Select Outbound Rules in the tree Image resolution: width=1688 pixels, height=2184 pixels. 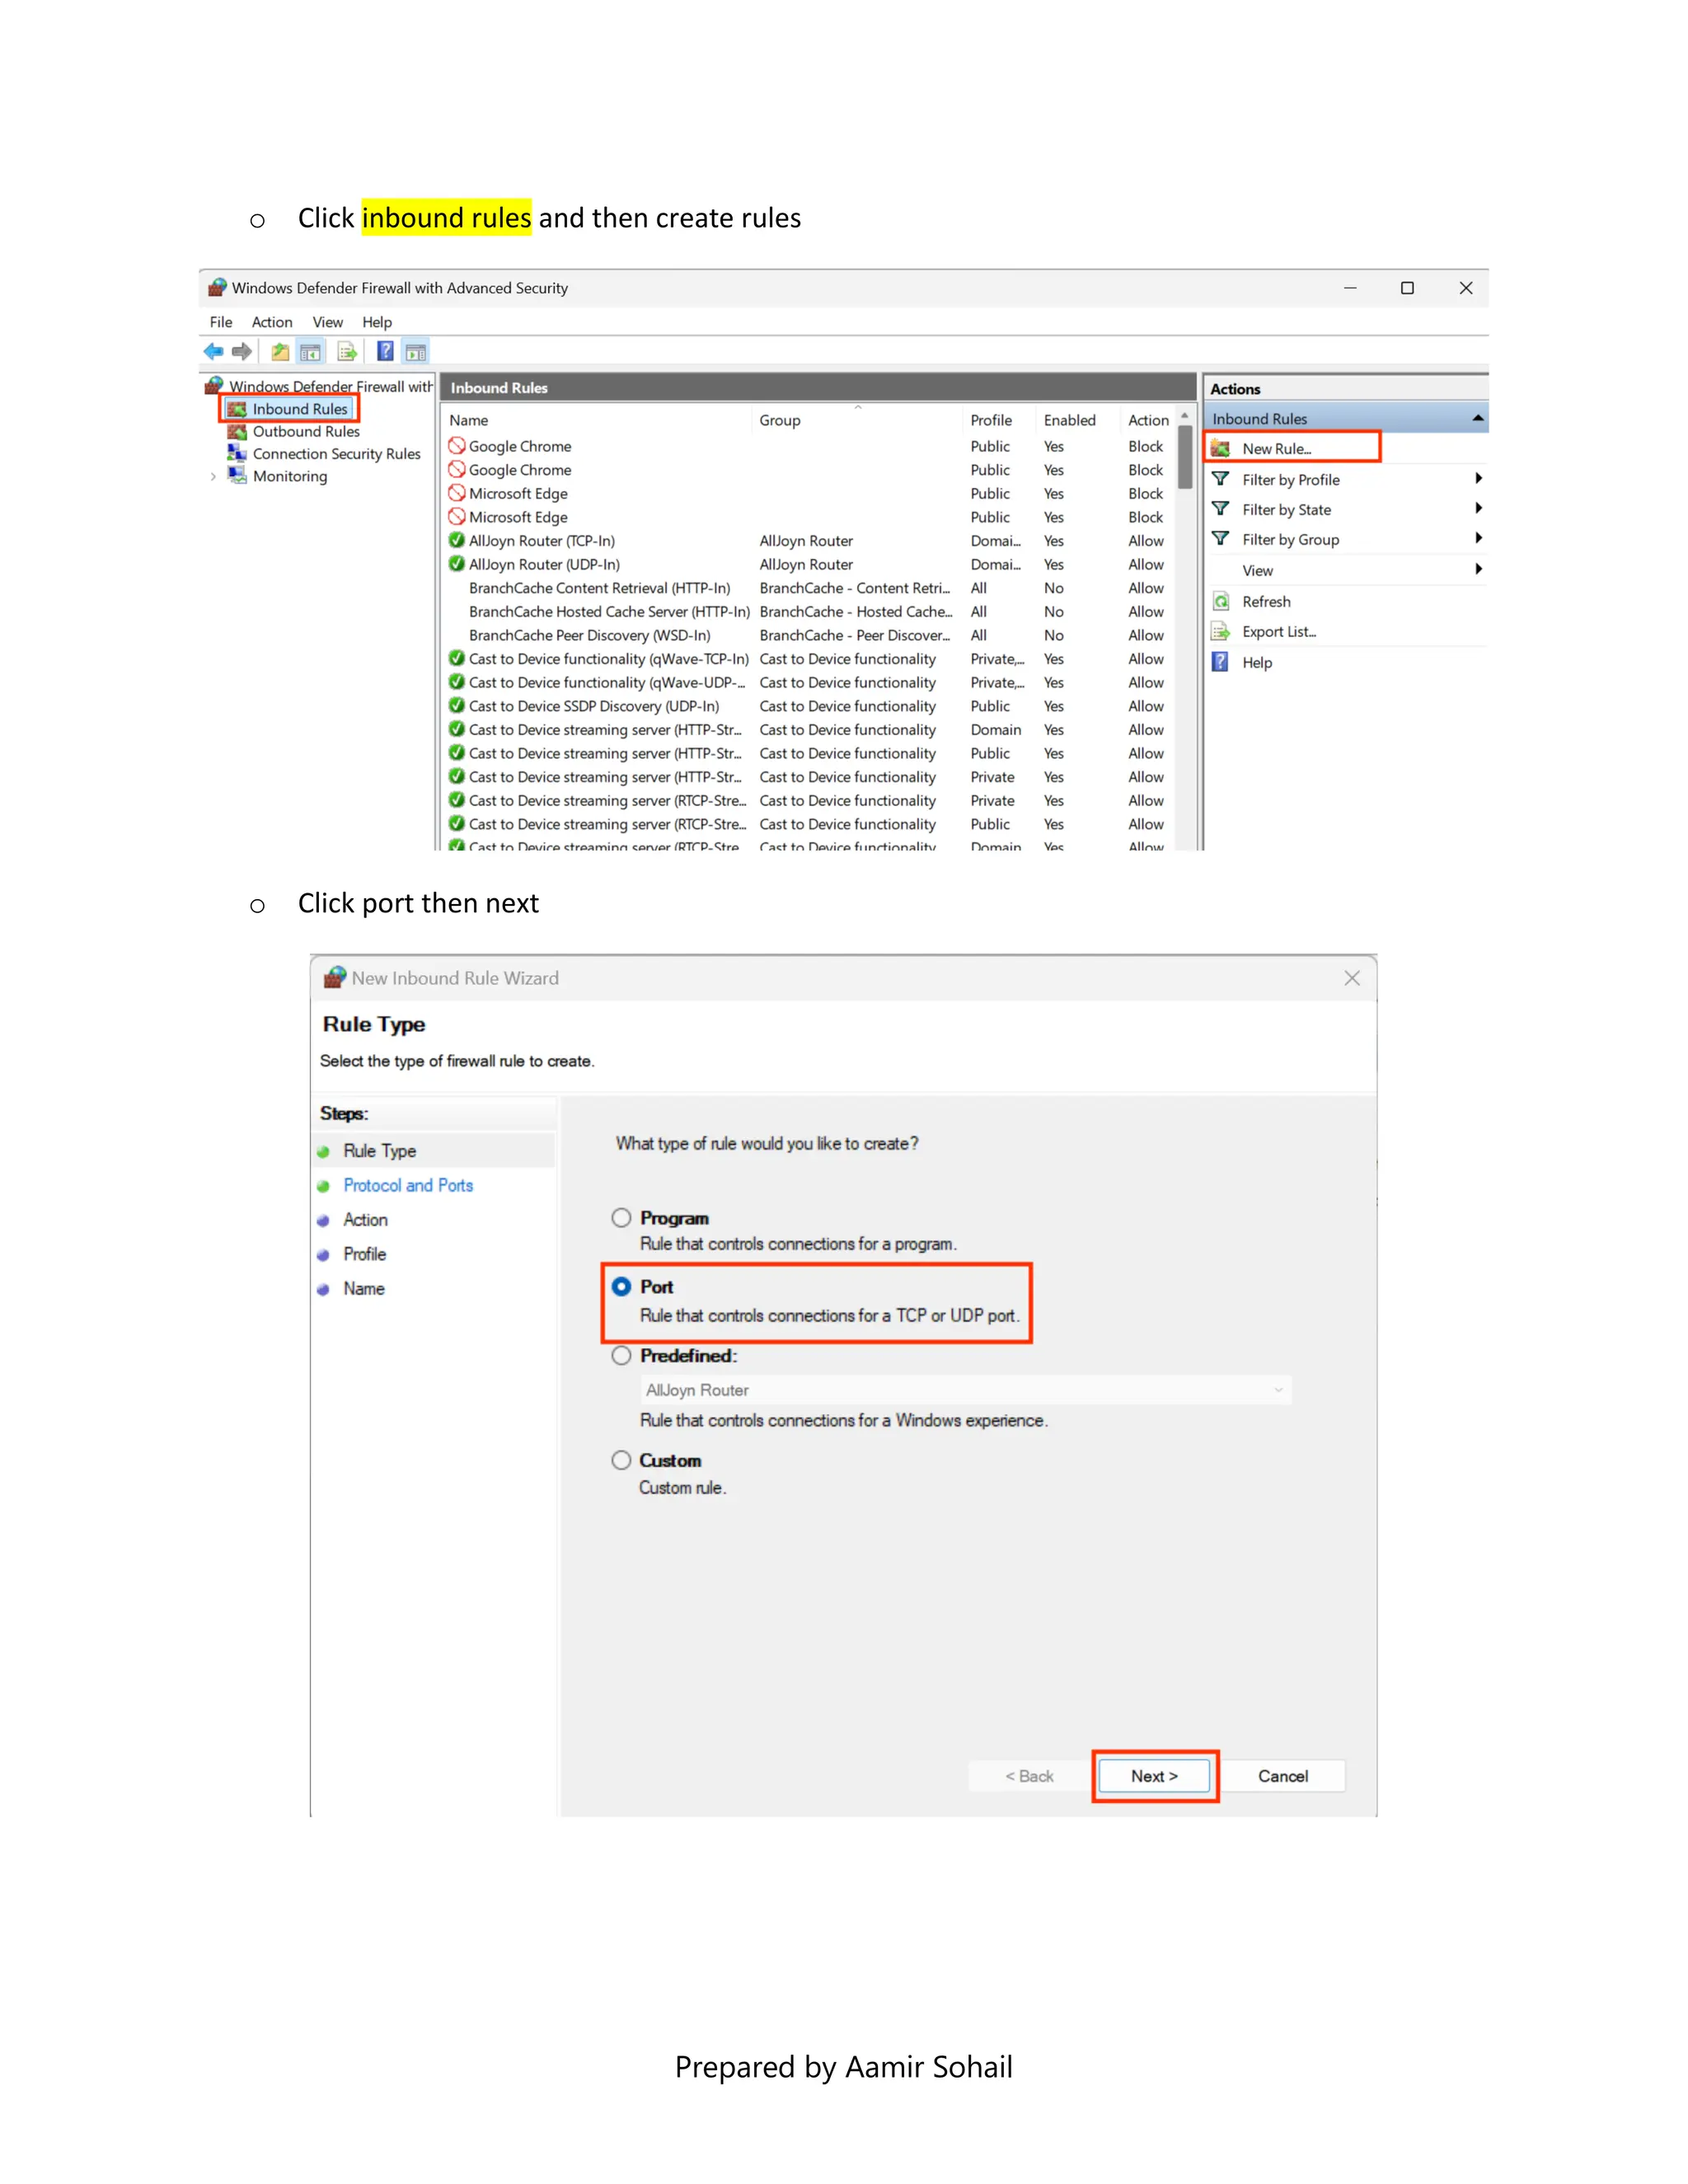point(305,431)
